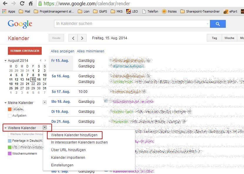
Task: Select Über URL hinzufügen
Action: coord(68,150)
